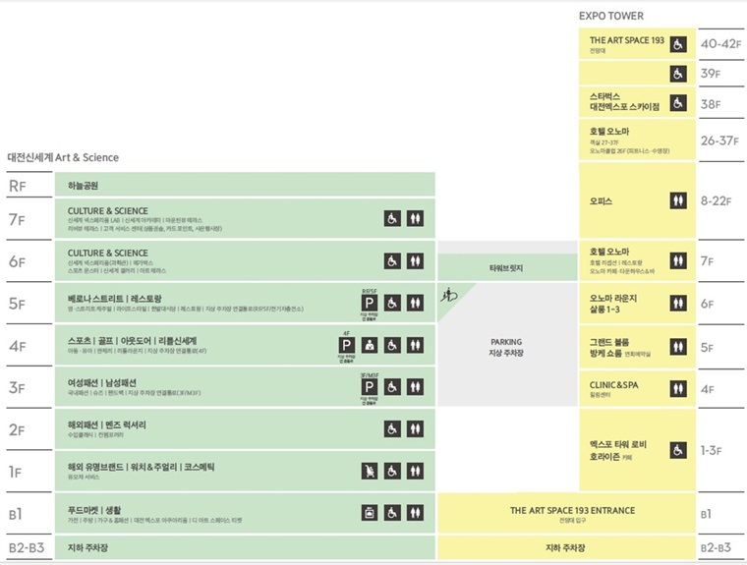Select THE ART SPACE 193 heading
The width and height of the screenshot is (747, 565).
pyautogui.click(x=626, y=40)
